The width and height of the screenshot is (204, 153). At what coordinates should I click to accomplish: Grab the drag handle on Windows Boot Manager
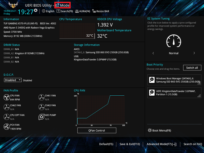click(199, 83)
